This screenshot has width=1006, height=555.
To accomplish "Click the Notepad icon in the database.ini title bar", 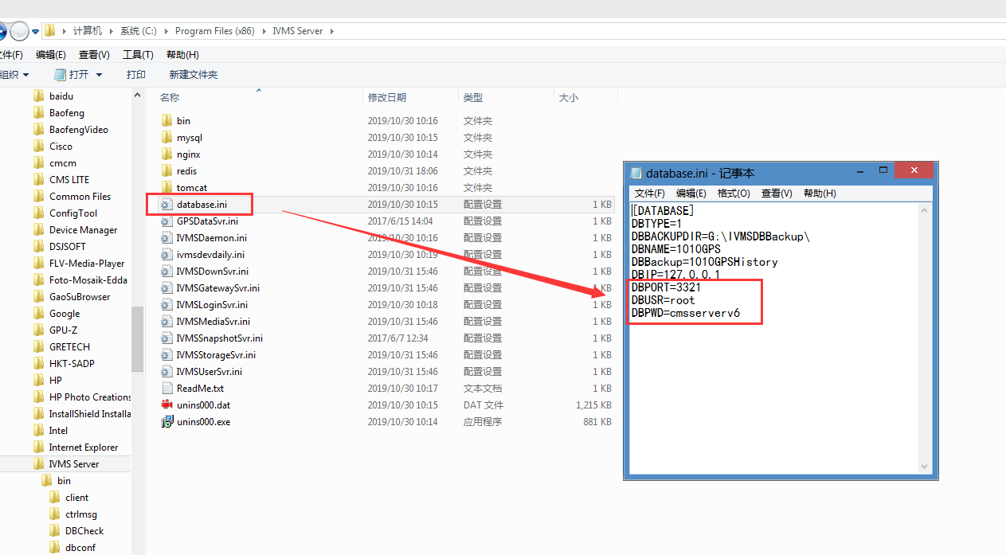I will pyautogui.click(x=636, y=173).
